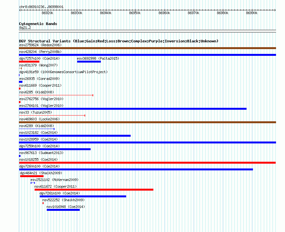Select the esv2759624 (Redon2006) label
The height and width of the screenshot is (232, 285).
[40, 45]
